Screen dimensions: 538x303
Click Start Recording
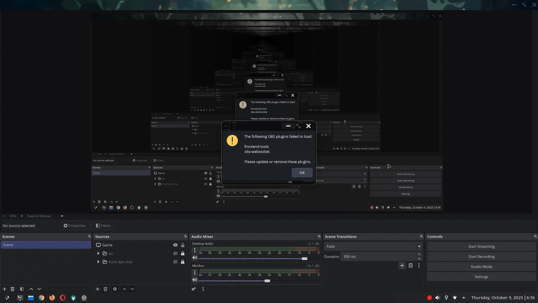coord(481,257)
